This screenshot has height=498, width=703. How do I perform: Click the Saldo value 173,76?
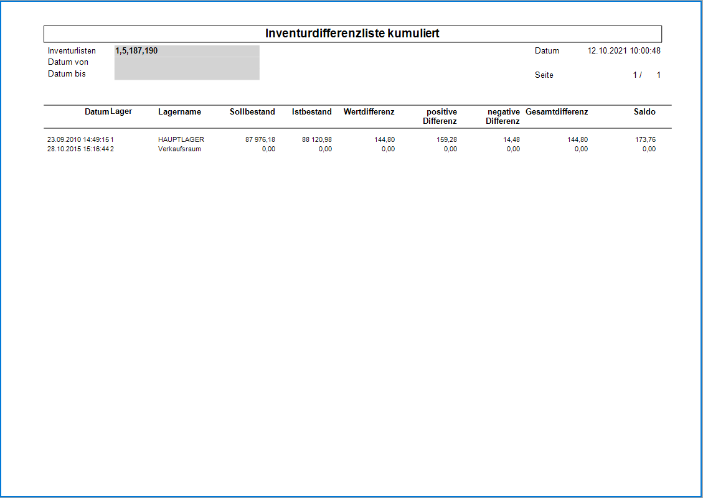point(645,140)
